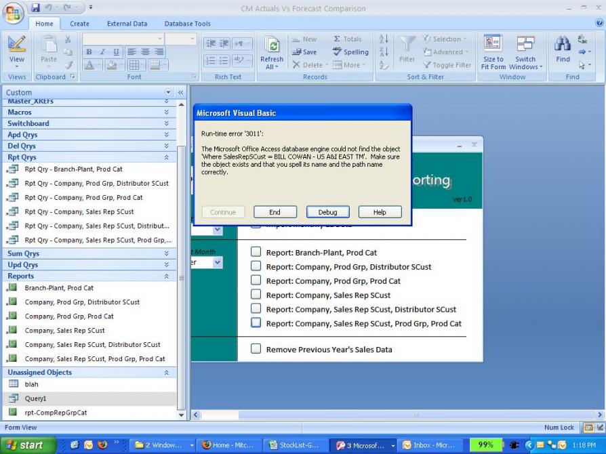Click the Save icon in Quick Access toolbar
606x454 pixels.
35,8
